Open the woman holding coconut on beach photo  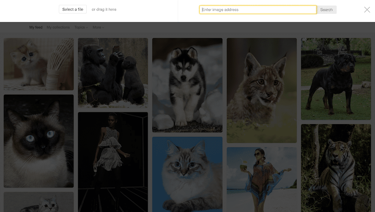point(262,179)
